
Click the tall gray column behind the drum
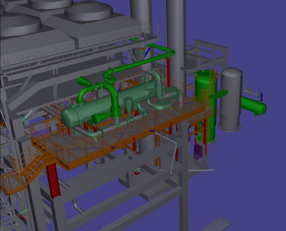point(175,35)
